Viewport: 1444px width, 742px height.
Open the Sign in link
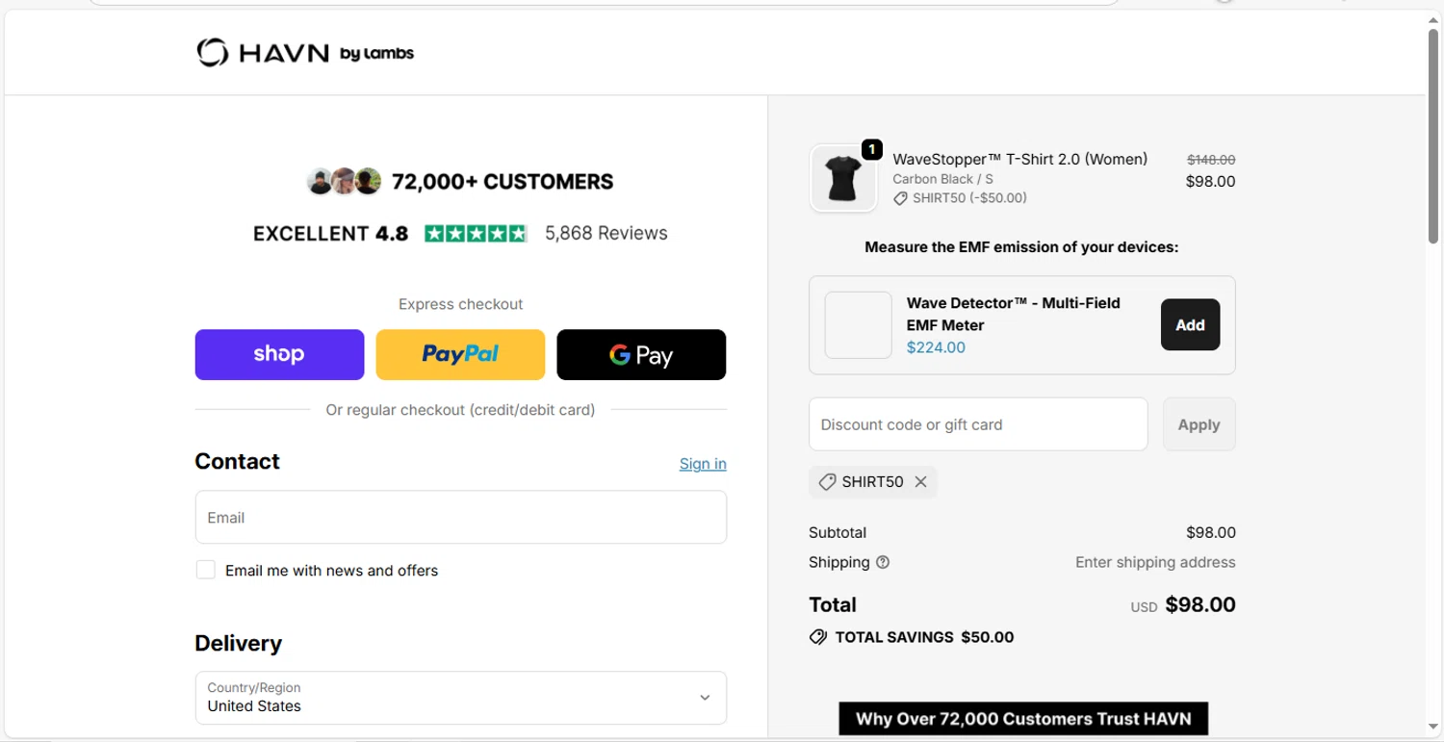tap(703, 464)
